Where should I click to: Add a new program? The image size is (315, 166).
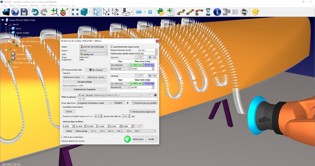coord(170,12)
